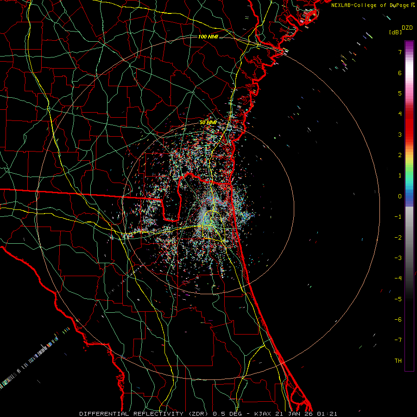Click the TH threshold label on scale
The image size is (417, 417).
(x=398, y=360)
